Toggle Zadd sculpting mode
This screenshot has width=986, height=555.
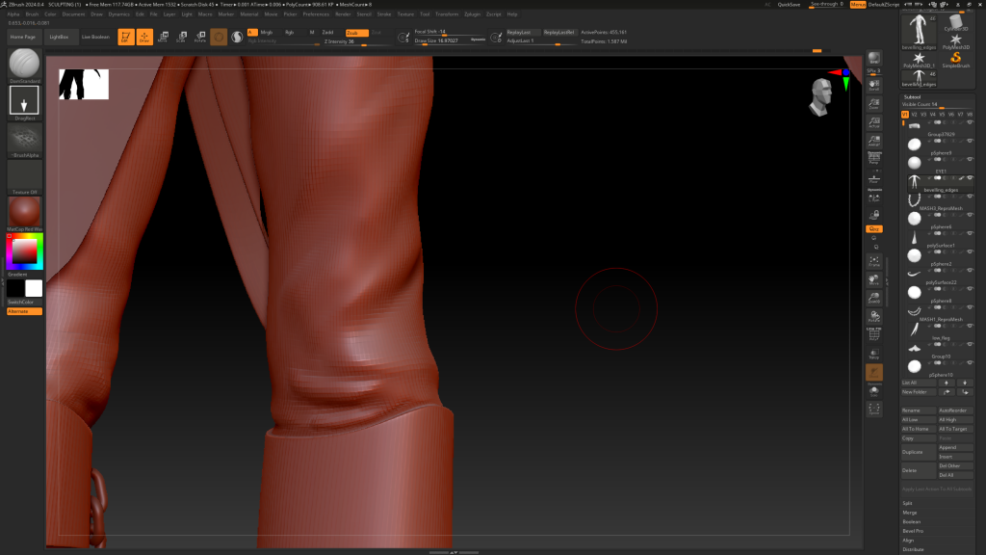(327, 32)
